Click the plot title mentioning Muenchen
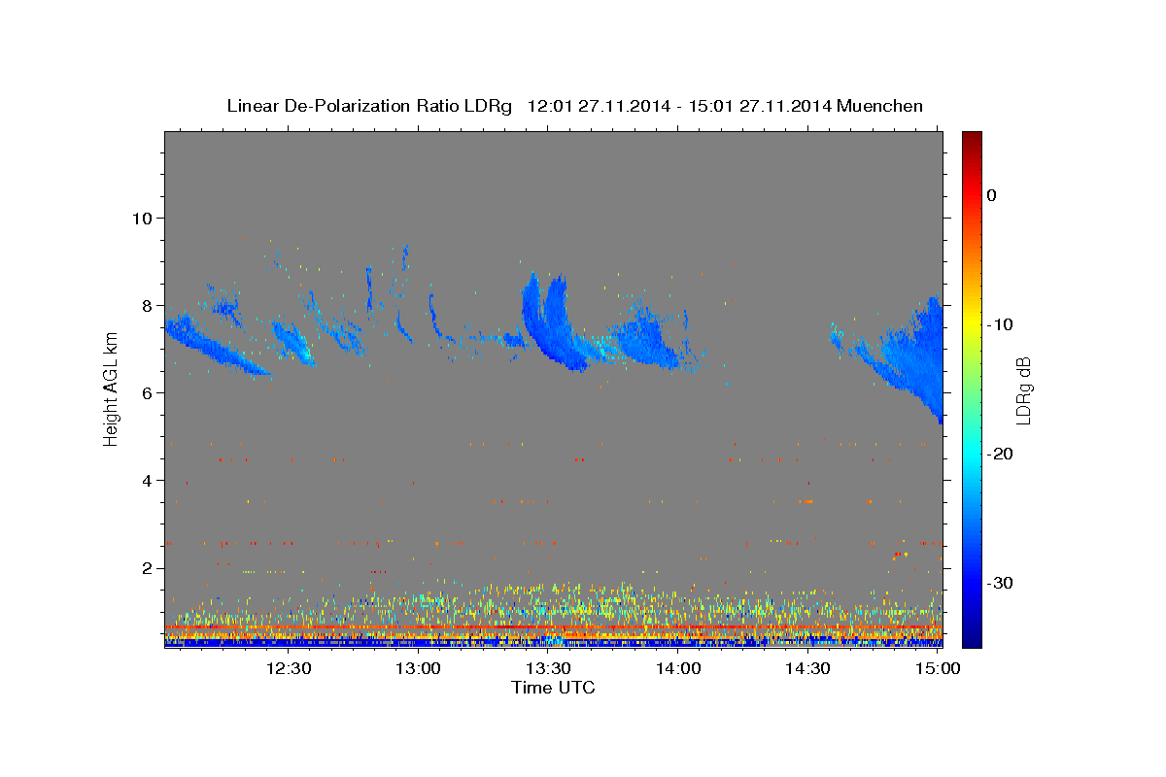 pyautogui.click(x=574, y=106)
